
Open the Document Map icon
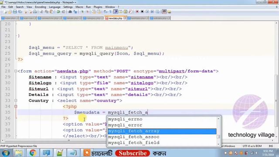click(x=126, y=12)
